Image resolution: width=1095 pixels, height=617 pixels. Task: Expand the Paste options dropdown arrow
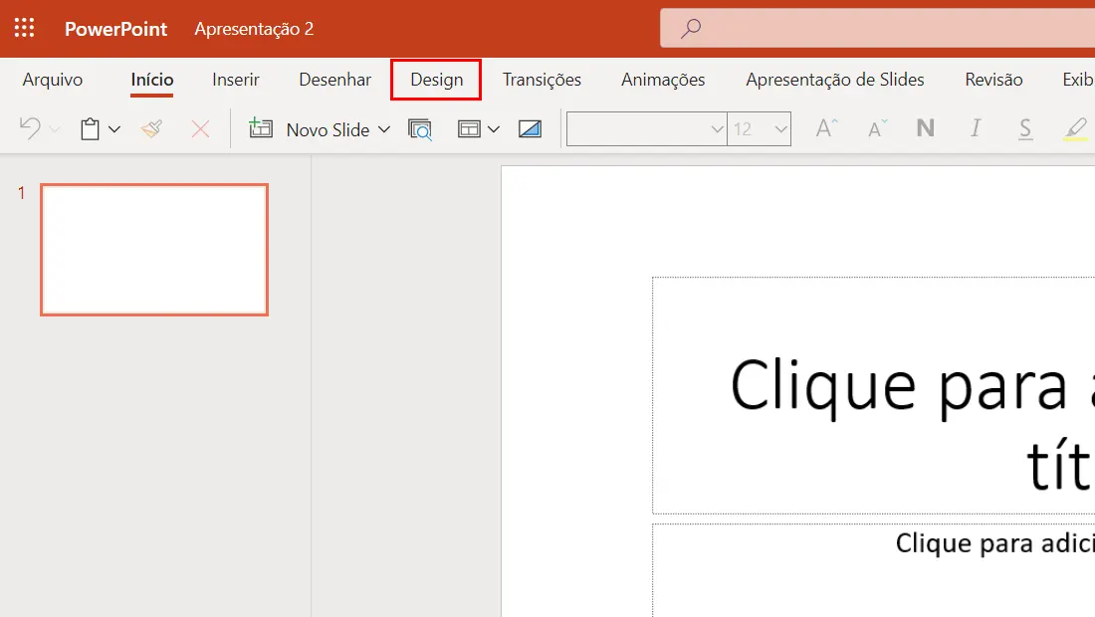point(114,129)
